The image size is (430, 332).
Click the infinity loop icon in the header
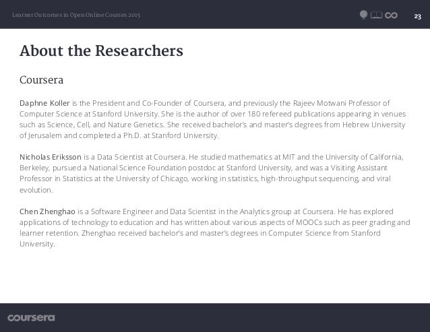pyautogui.click(x=391, y=15)
